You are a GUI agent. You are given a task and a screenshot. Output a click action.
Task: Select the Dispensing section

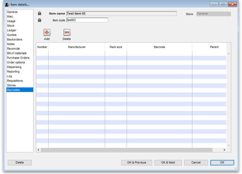point(15,67)
